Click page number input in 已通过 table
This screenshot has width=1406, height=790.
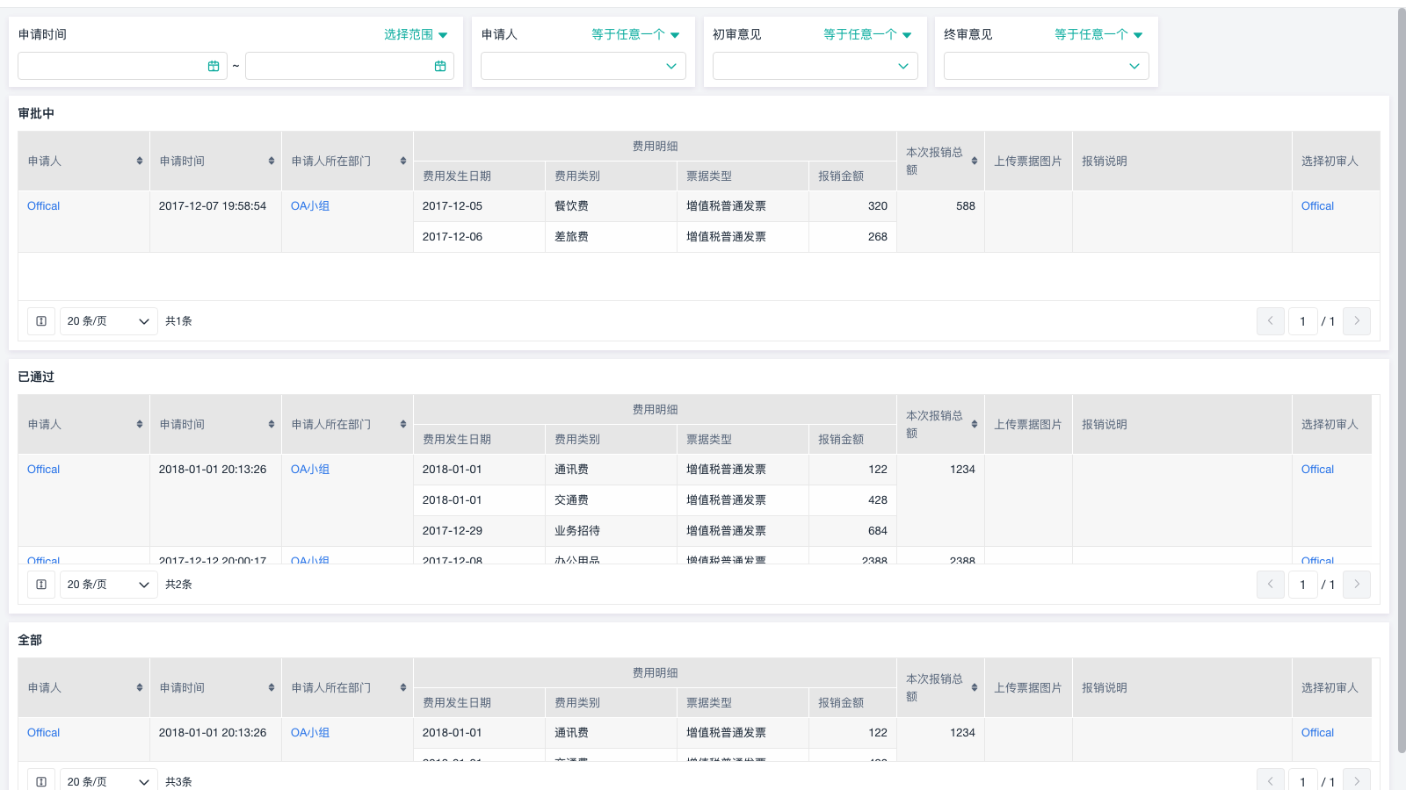pyautogui.click(x=1303, y=585)
